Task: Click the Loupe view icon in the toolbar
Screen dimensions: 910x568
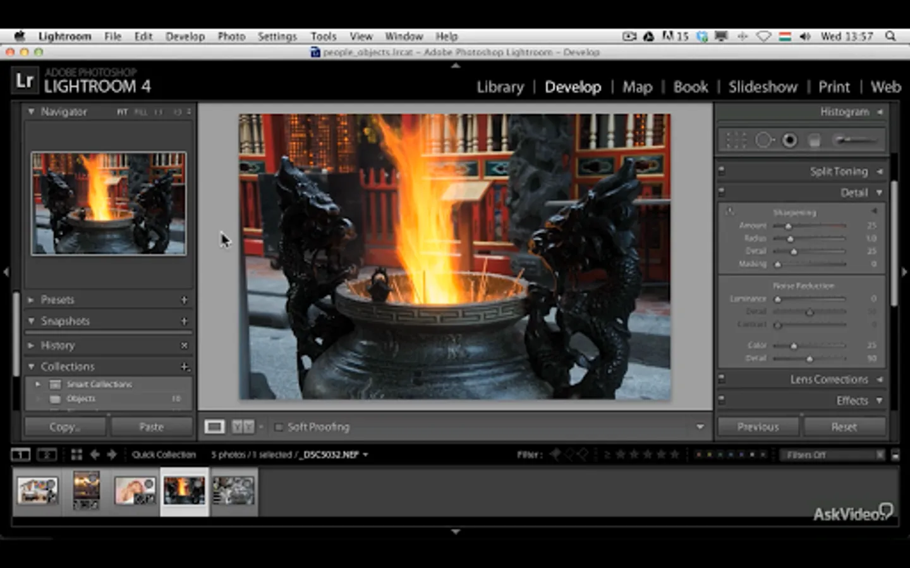Action: (x=214, y=427)
